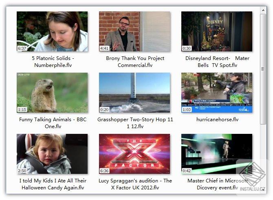Open the 5 Platonic Solids Numberphile thumbnail

point(52,31)
